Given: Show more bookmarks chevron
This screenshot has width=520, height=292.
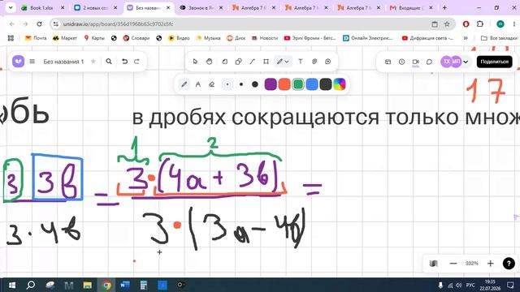Looking at the screenshot, I should pyautogui.click(x=466, y=38).
